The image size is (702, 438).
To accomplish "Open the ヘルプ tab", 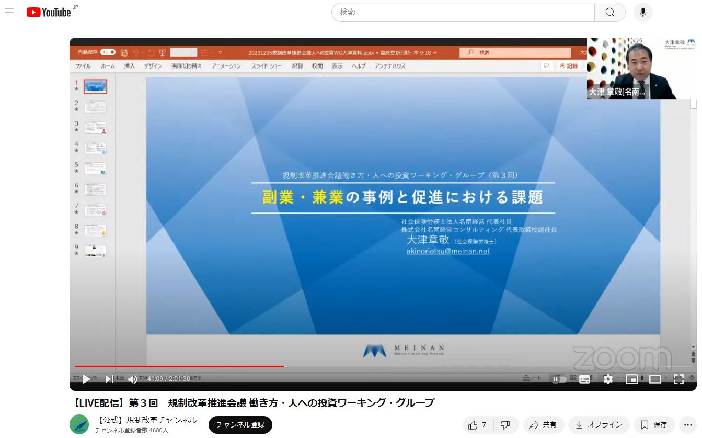I will tap(359, 66).
